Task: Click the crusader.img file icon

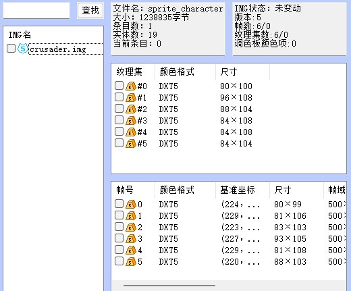Action: (22, 49)
